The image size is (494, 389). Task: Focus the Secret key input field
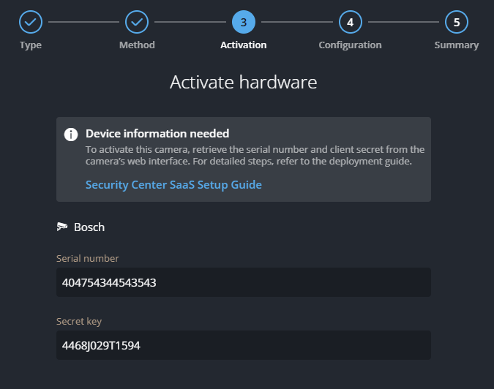point(243,345)
